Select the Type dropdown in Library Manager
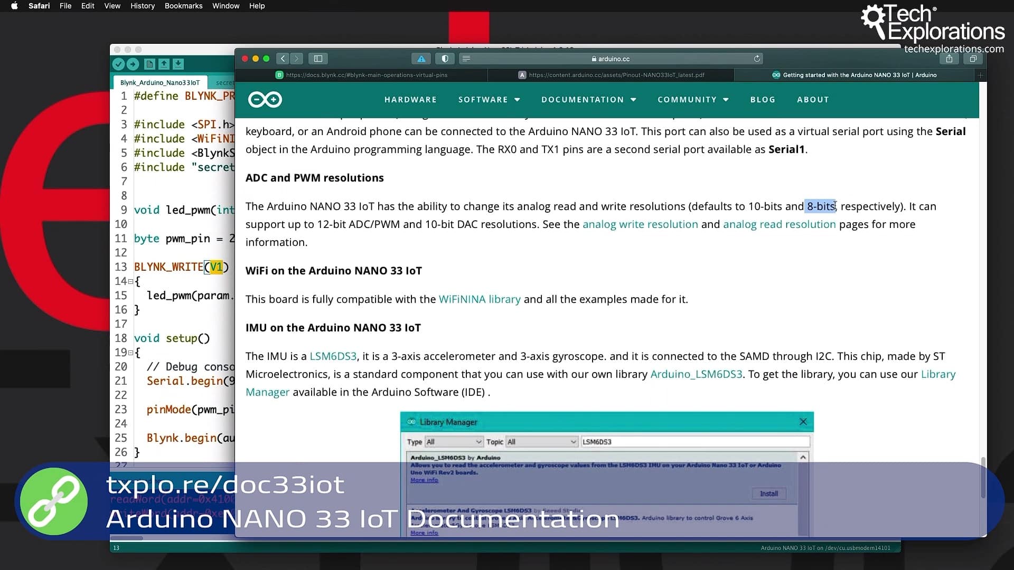 452,441
